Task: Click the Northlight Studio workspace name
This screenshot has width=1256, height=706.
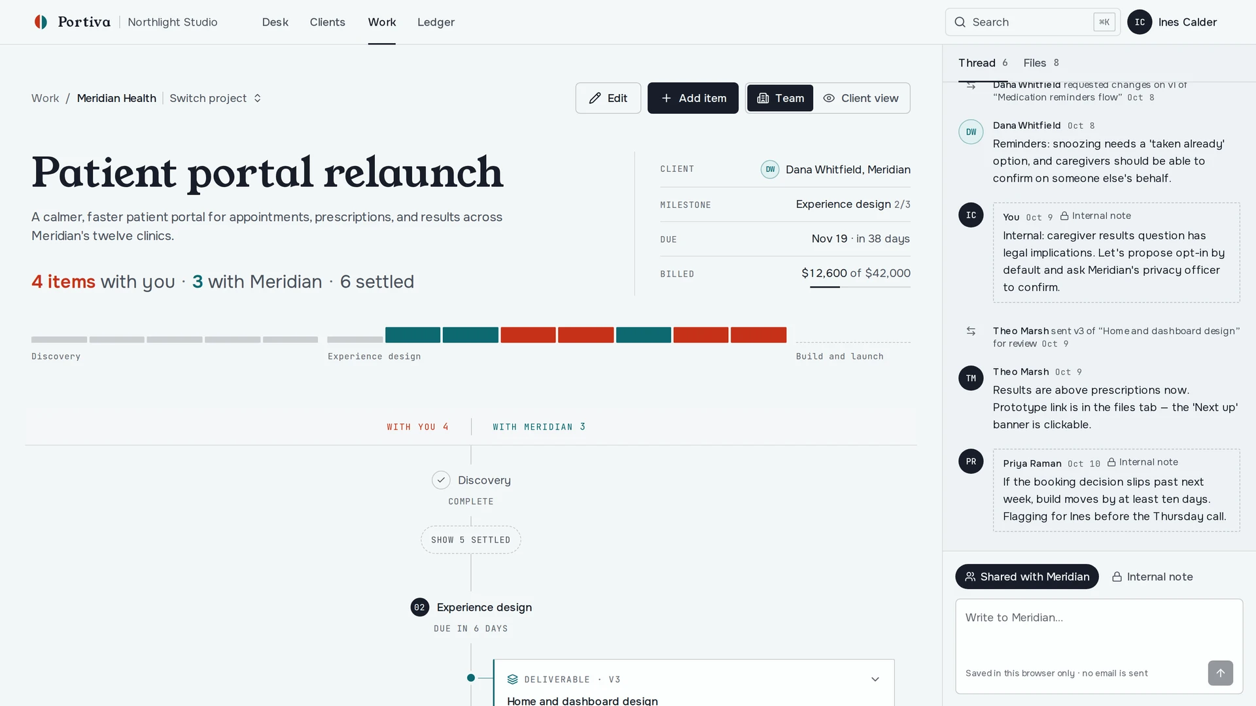Action: [x=172, y=22]
